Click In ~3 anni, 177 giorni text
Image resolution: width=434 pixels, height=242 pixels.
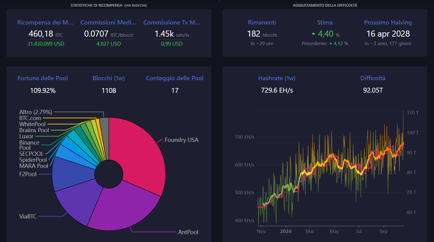tap(388, 44)
